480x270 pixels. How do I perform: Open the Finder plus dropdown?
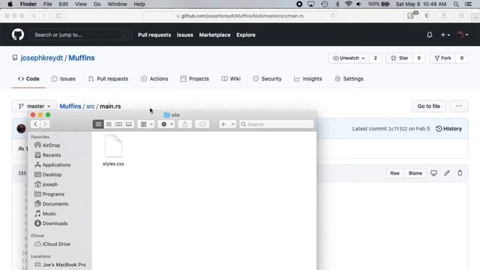pos(227,124)
